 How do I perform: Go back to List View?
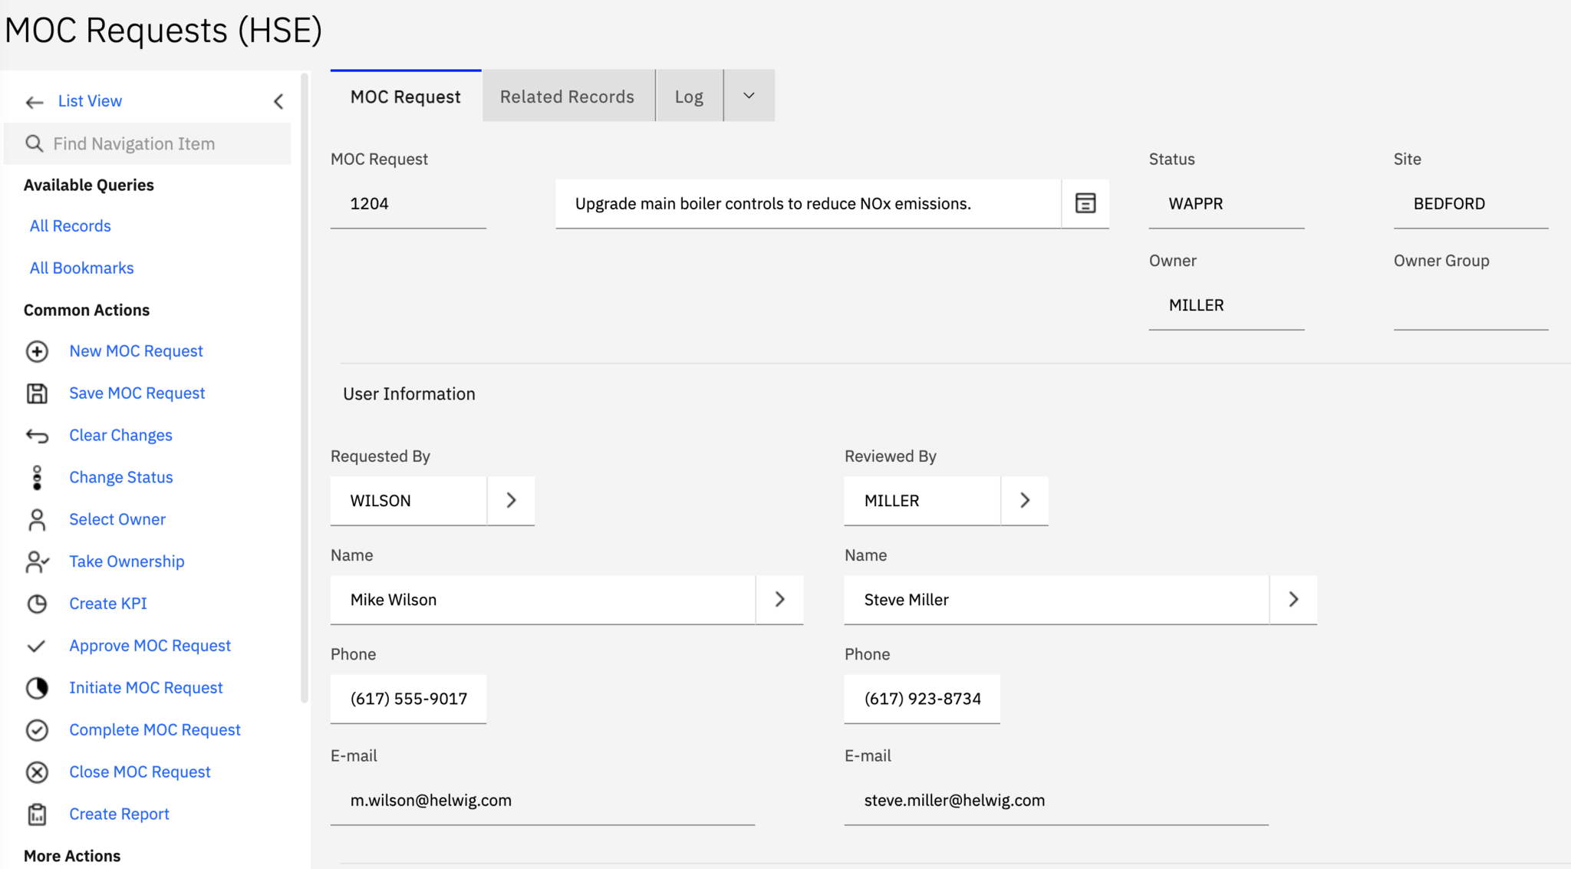point(90,101)
